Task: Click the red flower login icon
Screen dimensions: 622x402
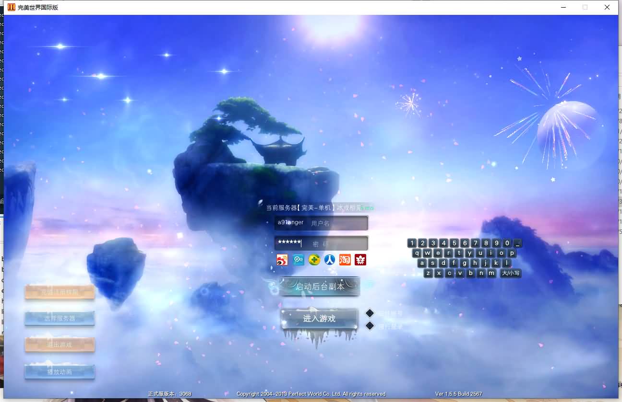Action: click(x=360, y=260)
